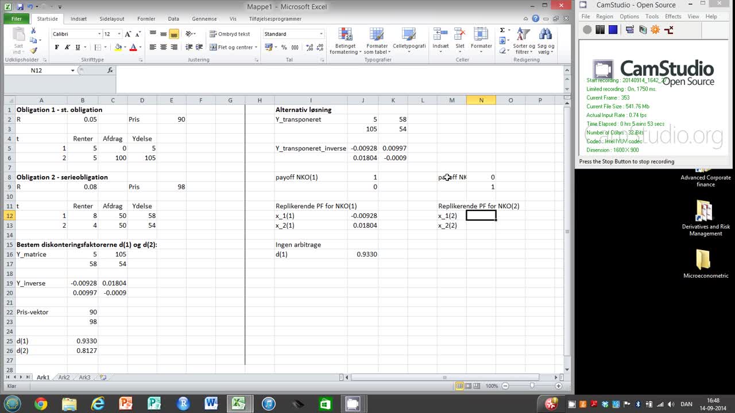
Task: Open Formater som tabel
Action: [376, 41]
